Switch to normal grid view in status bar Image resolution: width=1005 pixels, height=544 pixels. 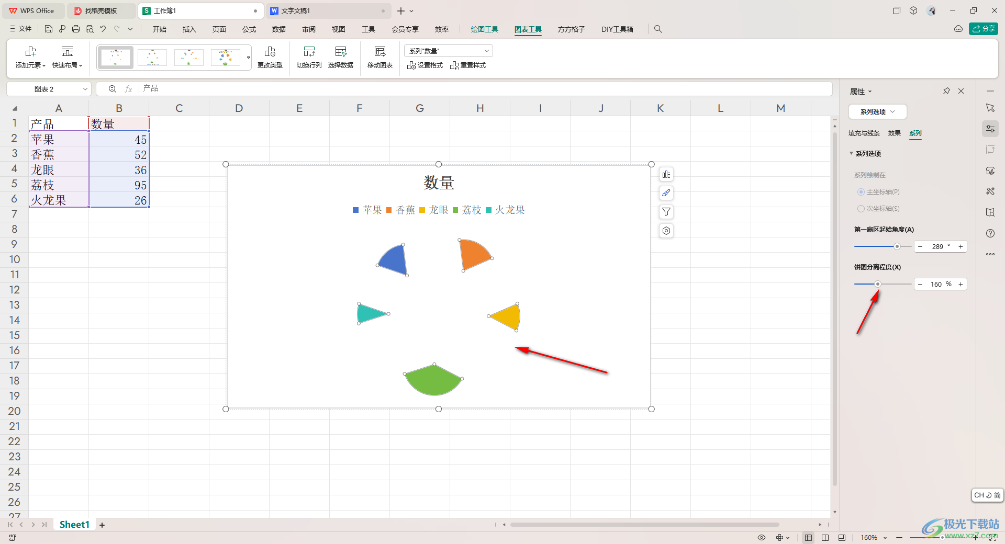[809, 537]
